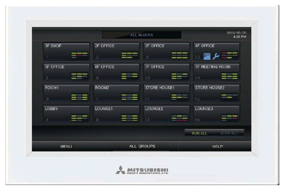Open the LOUNGE1 block

pyautogui.click(x=117, y=115)
